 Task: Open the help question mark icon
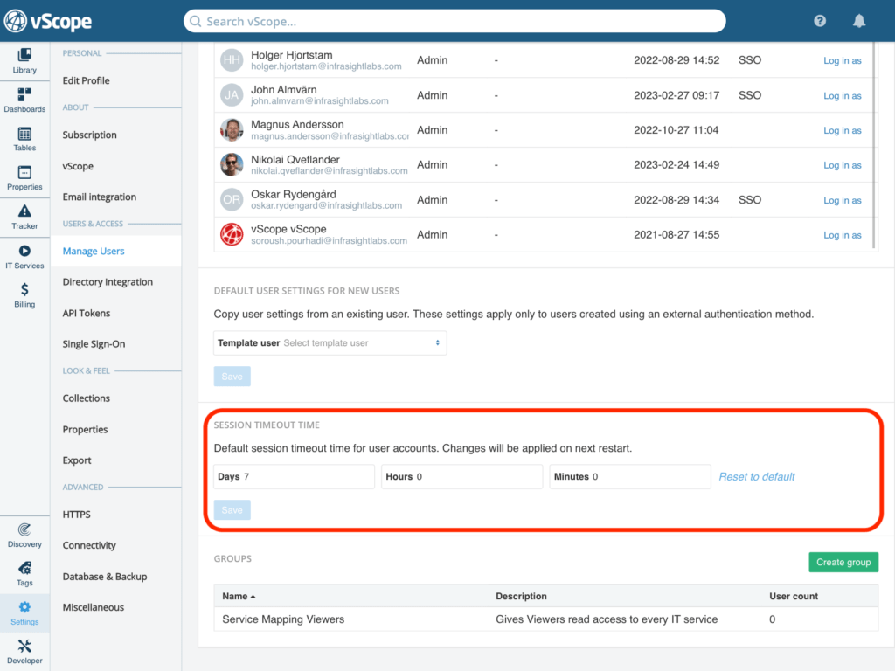pos(820,21)
